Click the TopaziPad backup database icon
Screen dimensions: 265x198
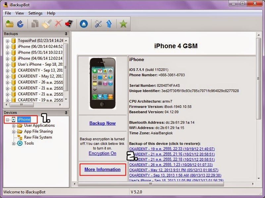point(14,41)
